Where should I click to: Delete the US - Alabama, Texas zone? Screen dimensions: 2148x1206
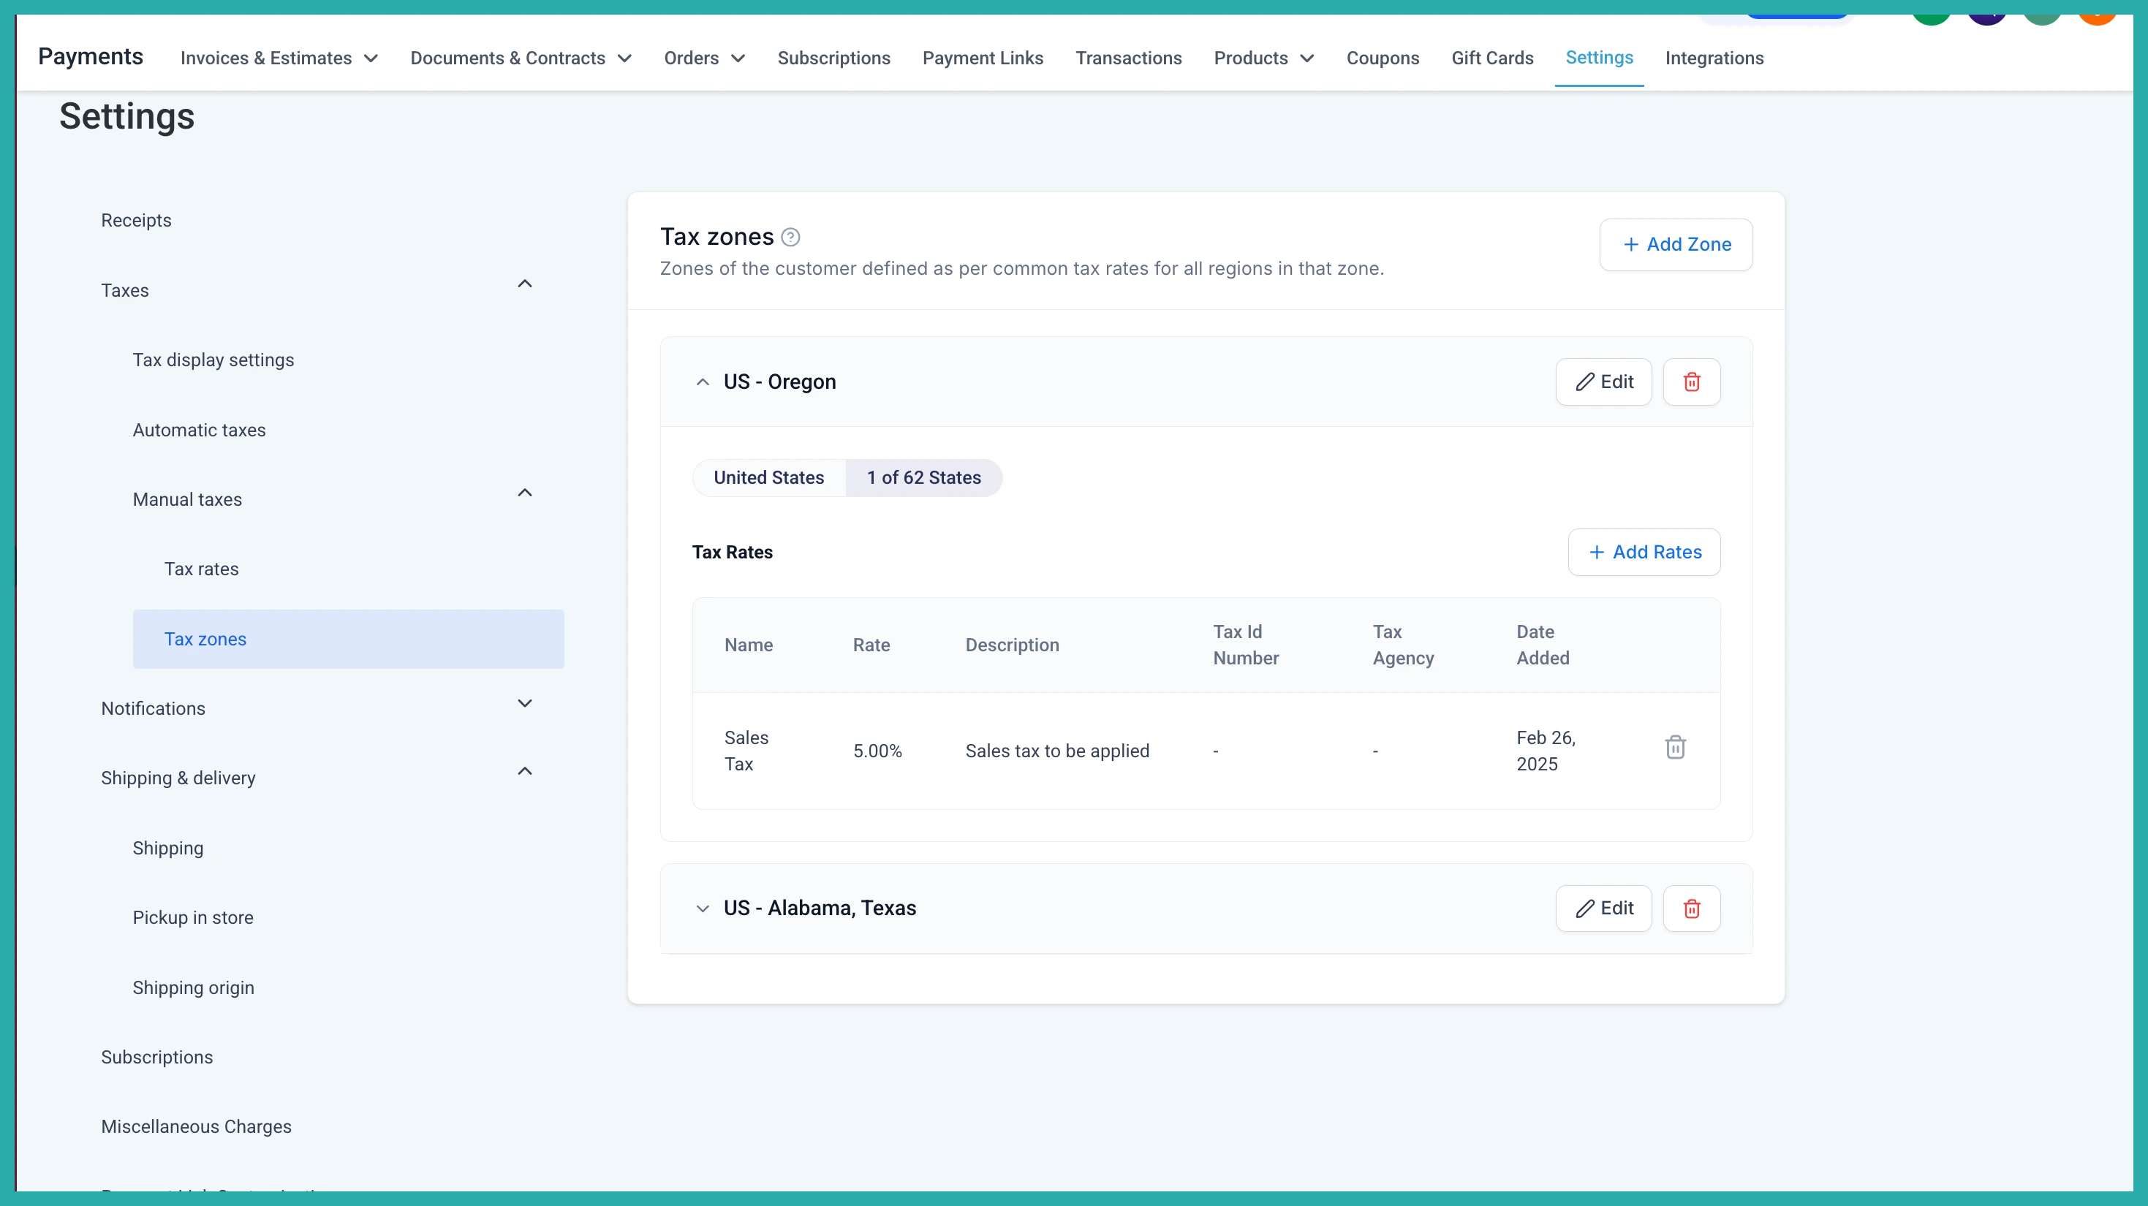click(x=1691, y=909)
